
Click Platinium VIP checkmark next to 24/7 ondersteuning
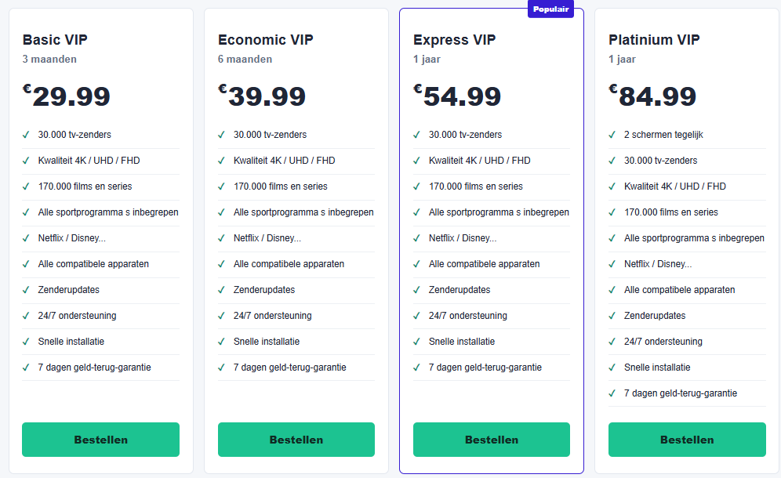tap(612, 342)
